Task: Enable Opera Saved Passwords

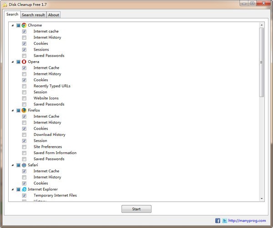Action: tap(24, 104)
